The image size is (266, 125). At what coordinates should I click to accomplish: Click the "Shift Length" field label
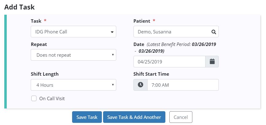tap(44, 74)
